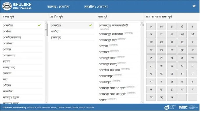
Task: Open village अकबरपुर मजराकरौन्दी
Action: [118, 27]
